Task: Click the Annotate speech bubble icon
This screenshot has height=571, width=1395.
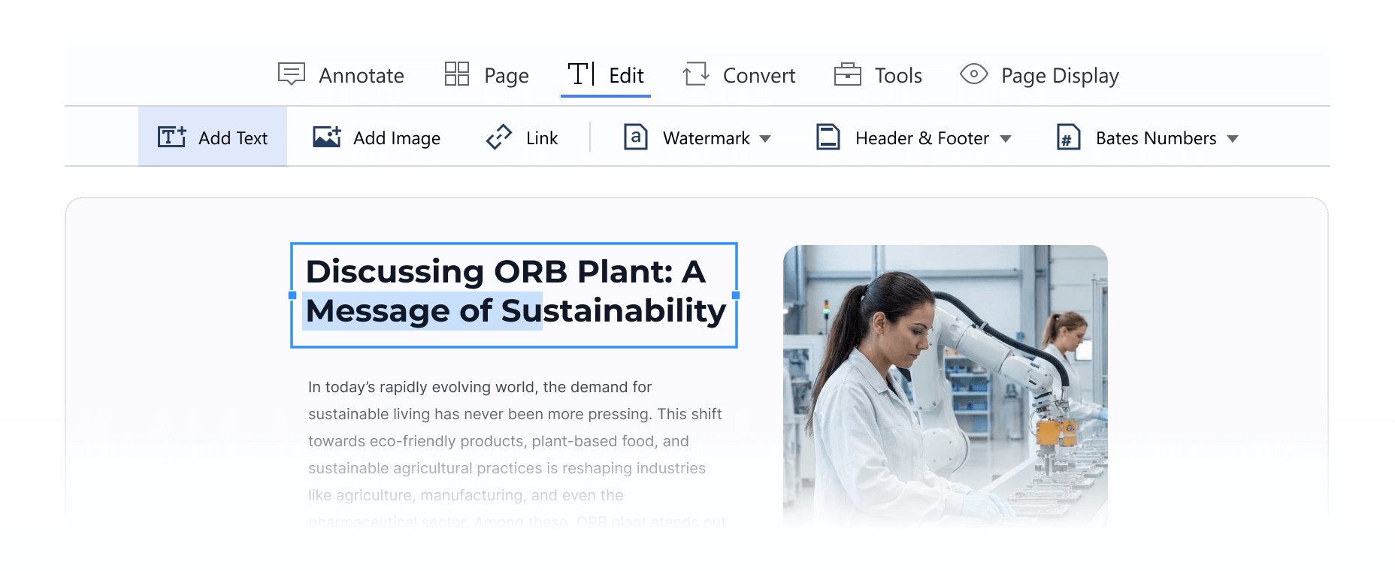Action: click(291, 74)
